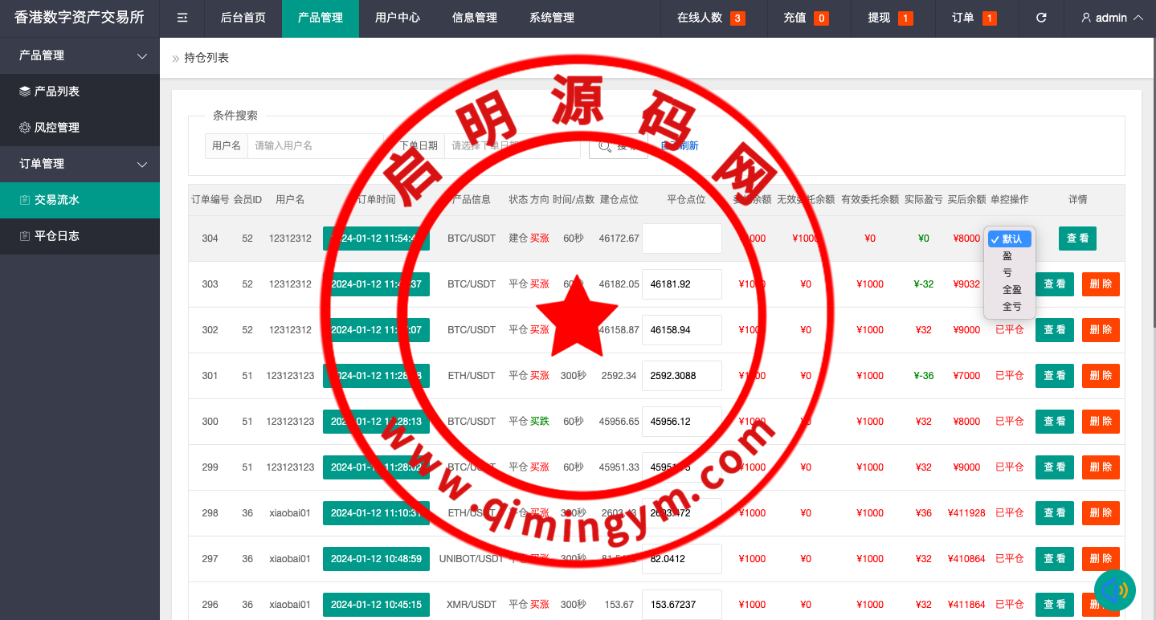Click the floating speaker icon at bottom right
This screenshot has width=1156, height=620.
pos(1114,591)
